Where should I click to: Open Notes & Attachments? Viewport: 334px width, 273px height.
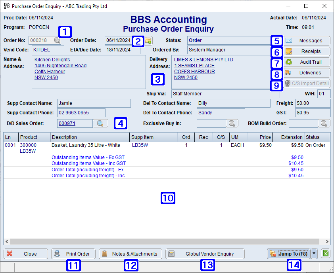pos(130,254)
